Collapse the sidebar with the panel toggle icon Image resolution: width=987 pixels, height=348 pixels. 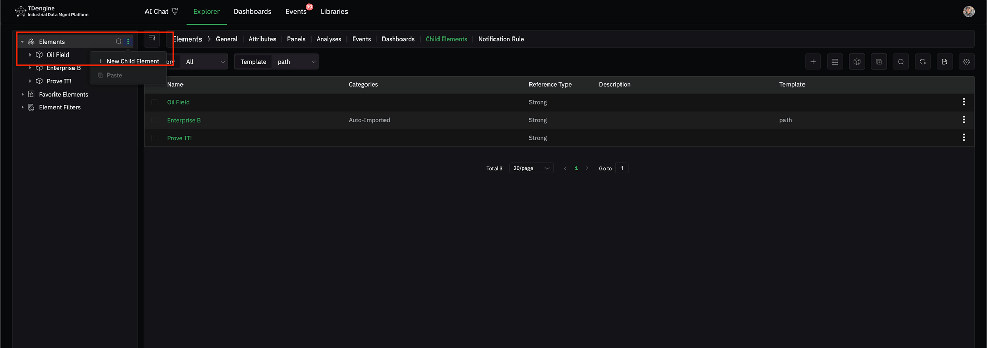[x=152, y=39]
